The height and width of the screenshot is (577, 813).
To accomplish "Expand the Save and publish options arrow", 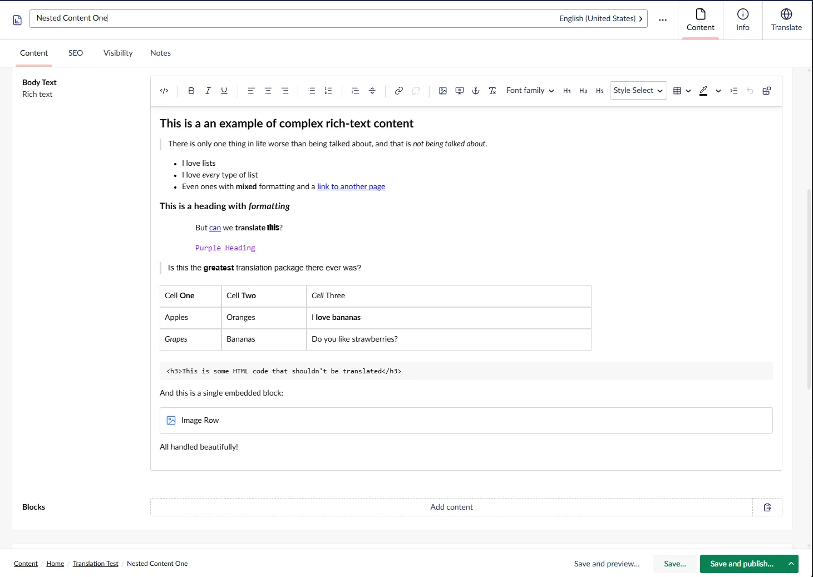I will tap(791, 564).
